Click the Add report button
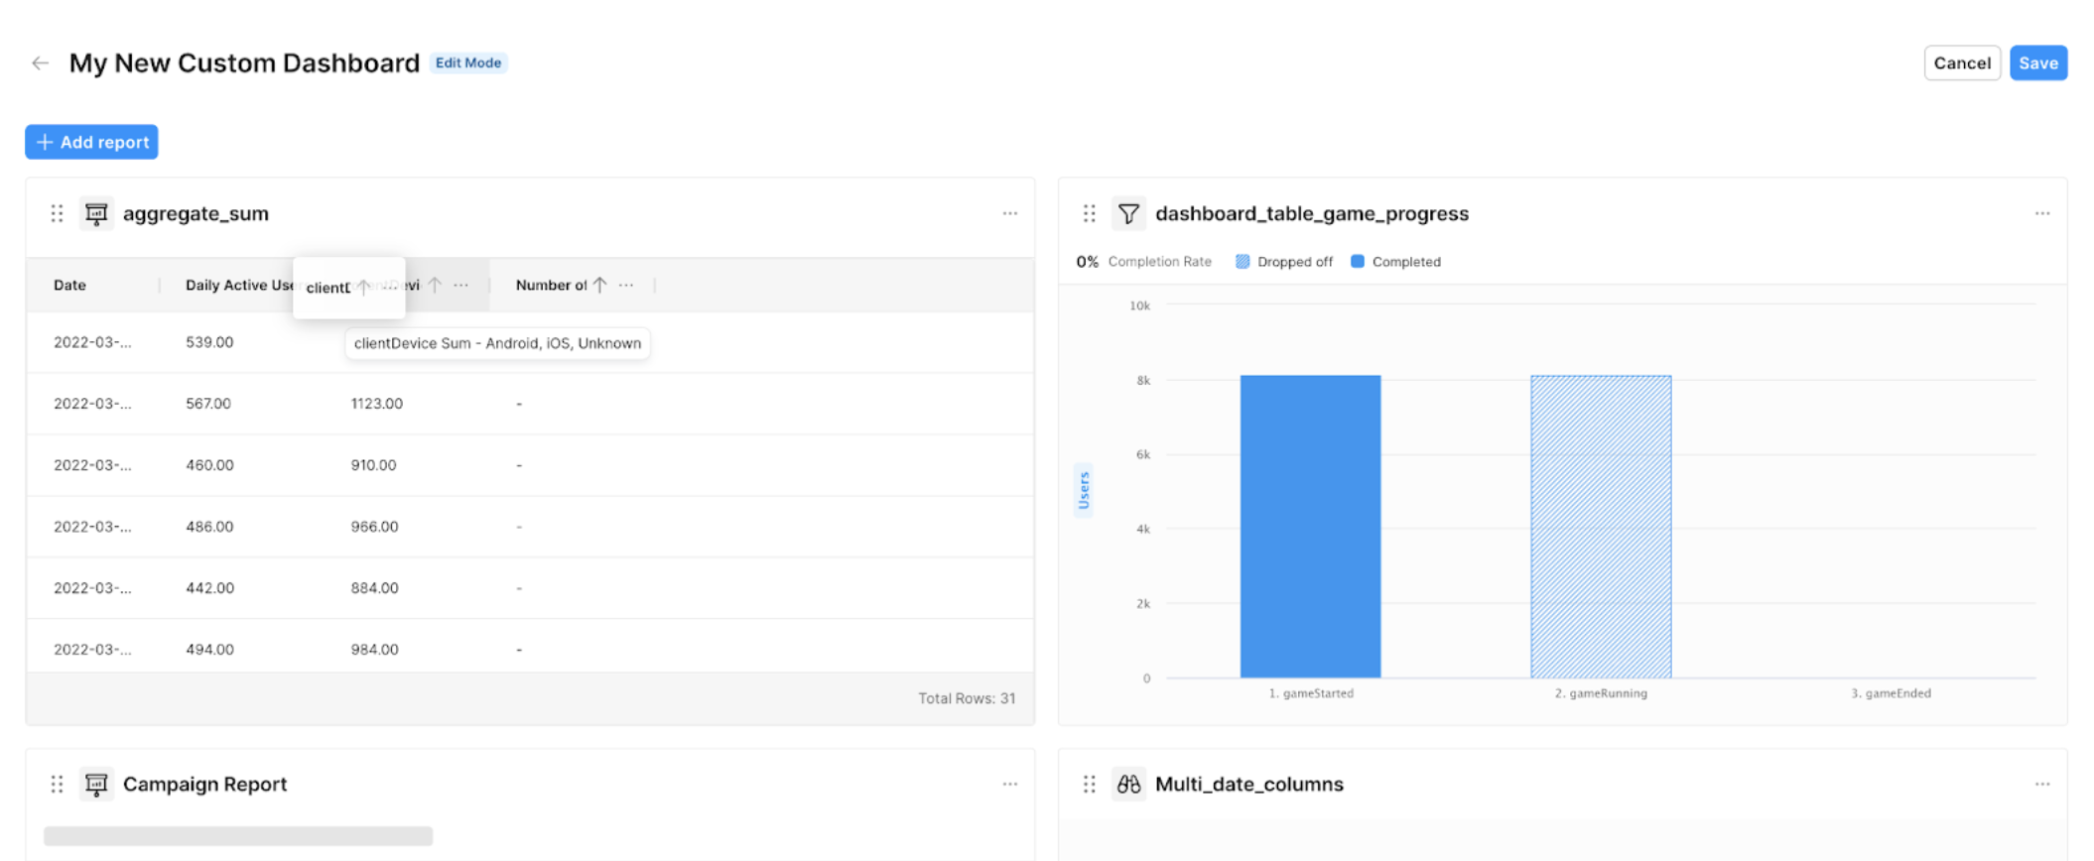This screenshot has width=2094, height=861. (x=92, y=142)
